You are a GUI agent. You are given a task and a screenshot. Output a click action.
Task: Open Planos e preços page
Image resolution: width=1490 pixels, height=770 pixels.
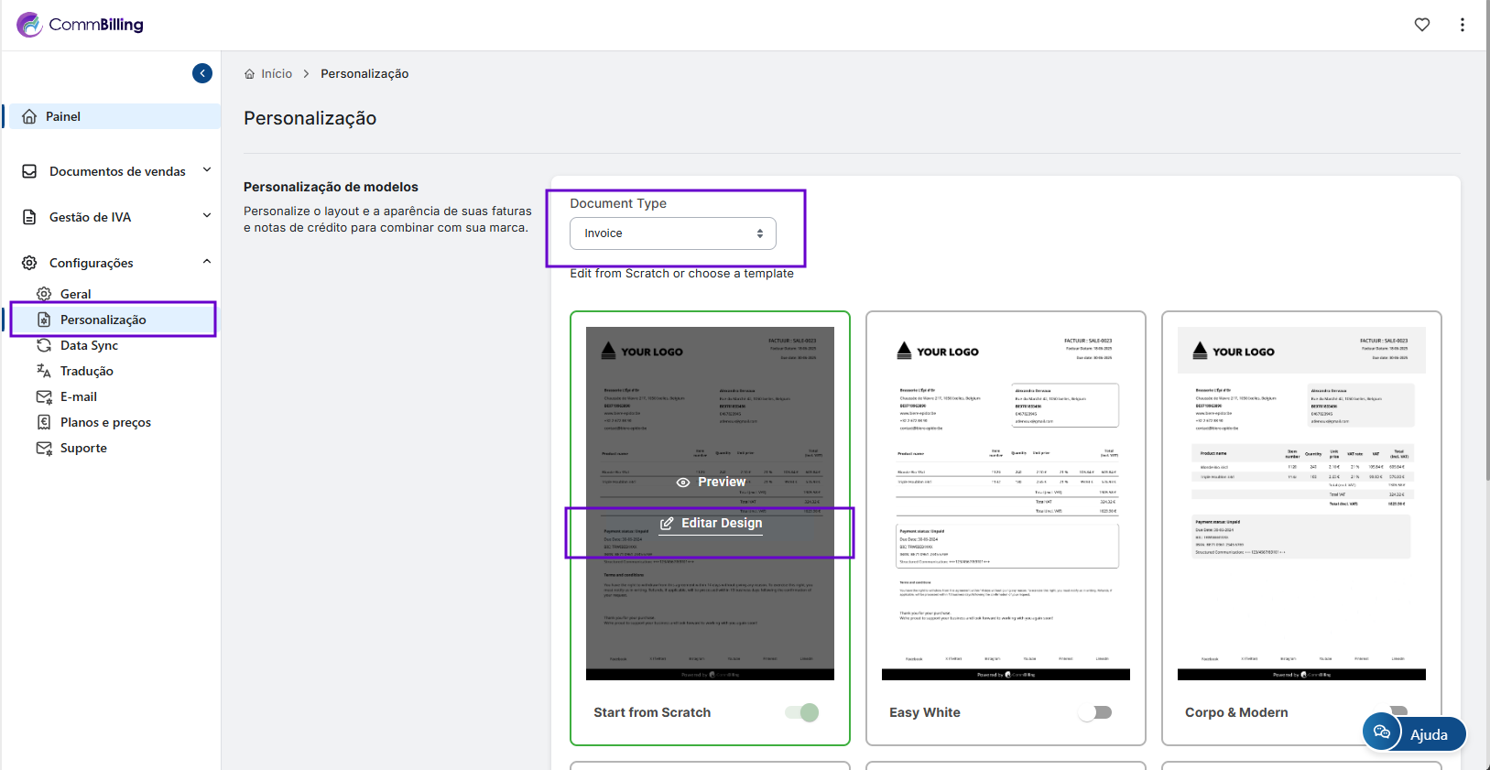click(105, 422)
